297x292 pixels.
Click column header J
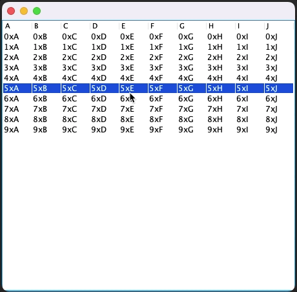pyautogui.click(x=279, y=26)
